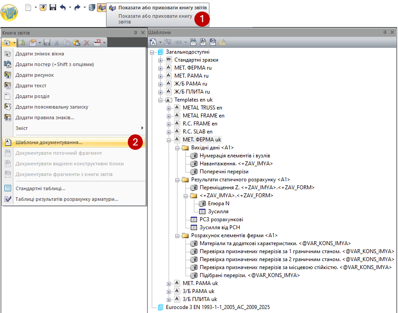This screenshot has width=398, height=313.
Task: Toggle the report book visibility button
Action: tap(101, 8)
